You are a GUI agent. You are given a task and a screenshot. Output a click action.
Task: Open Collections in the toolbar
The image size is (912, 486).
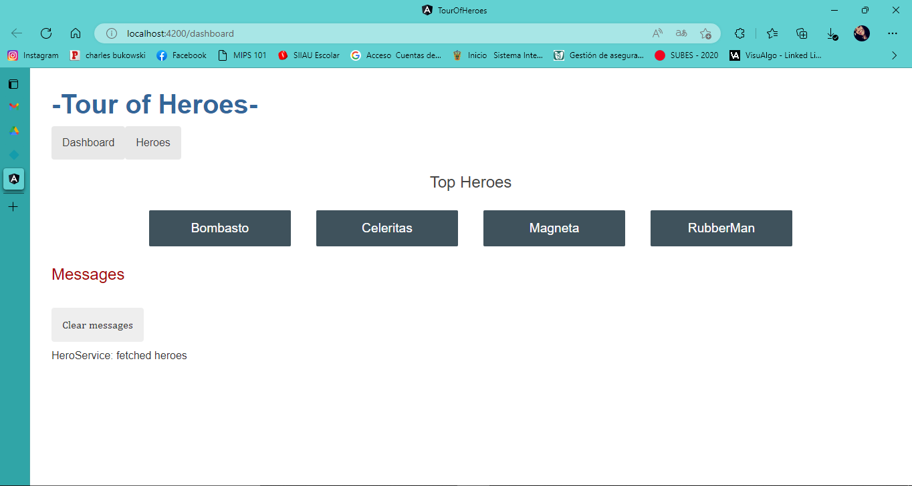tap(801, 33)
